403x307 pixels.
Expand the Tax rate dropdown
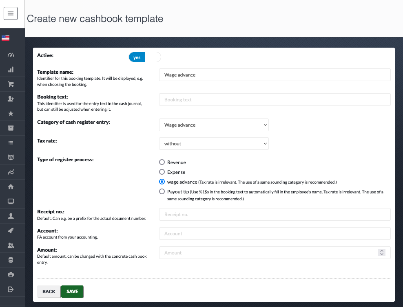[x=214, y=144]
